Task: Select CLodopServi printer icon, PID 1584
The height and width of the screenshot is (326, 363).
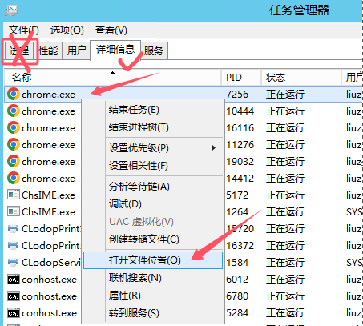Action: click(14, 262)
